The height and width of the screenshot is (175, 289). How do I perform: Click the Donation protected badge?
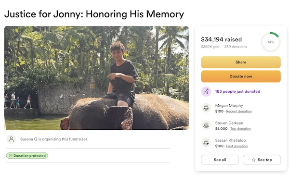point(27,156)
